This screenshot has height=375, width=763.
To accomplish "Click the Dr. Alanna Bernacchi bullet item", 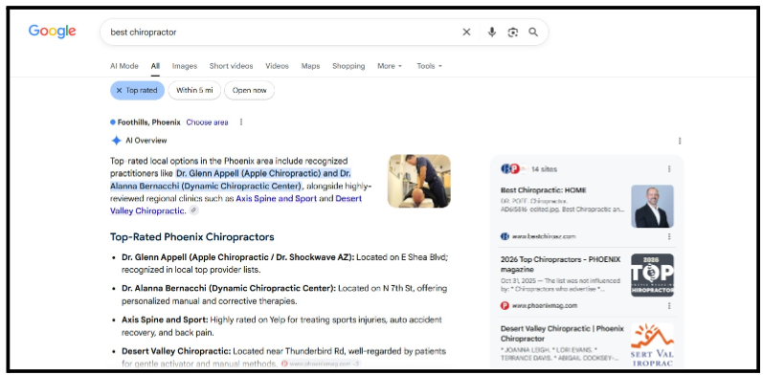I will tap(284, 295).
